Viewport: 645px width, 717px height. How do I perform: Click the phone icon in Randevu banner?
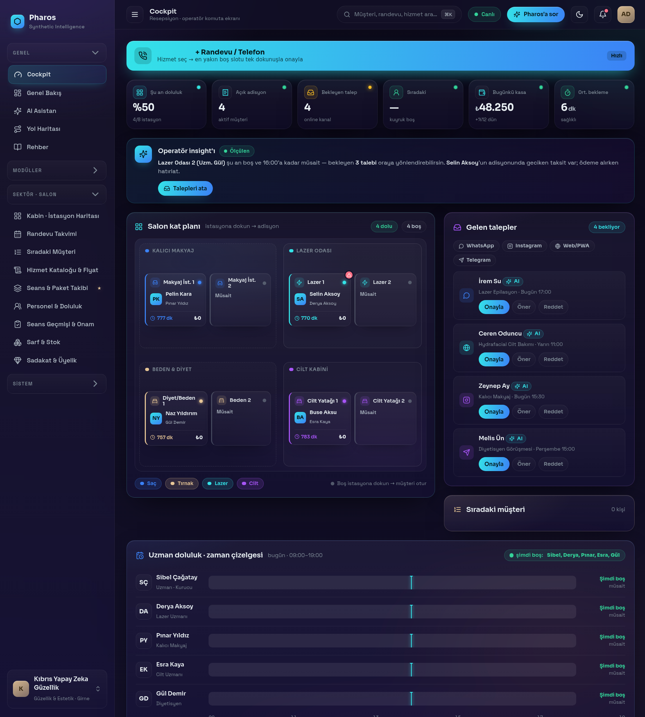(143, 56)
